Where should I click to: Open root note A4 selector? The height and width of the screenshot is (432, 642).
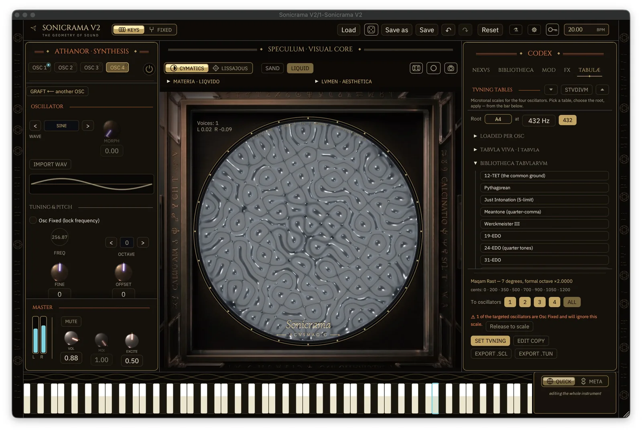pyautogui.click(x=498, y=119)
